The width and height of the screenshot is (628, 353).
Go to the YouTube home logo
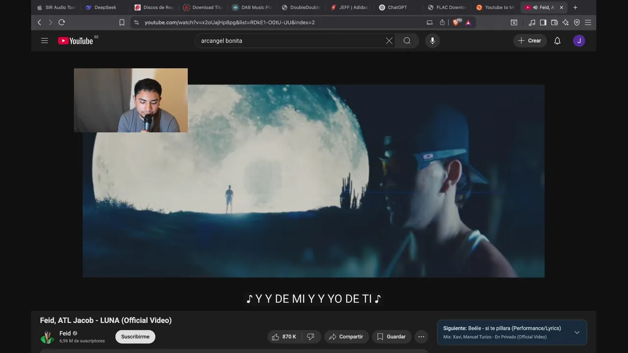pyautogui.click(x=76, y=41)
